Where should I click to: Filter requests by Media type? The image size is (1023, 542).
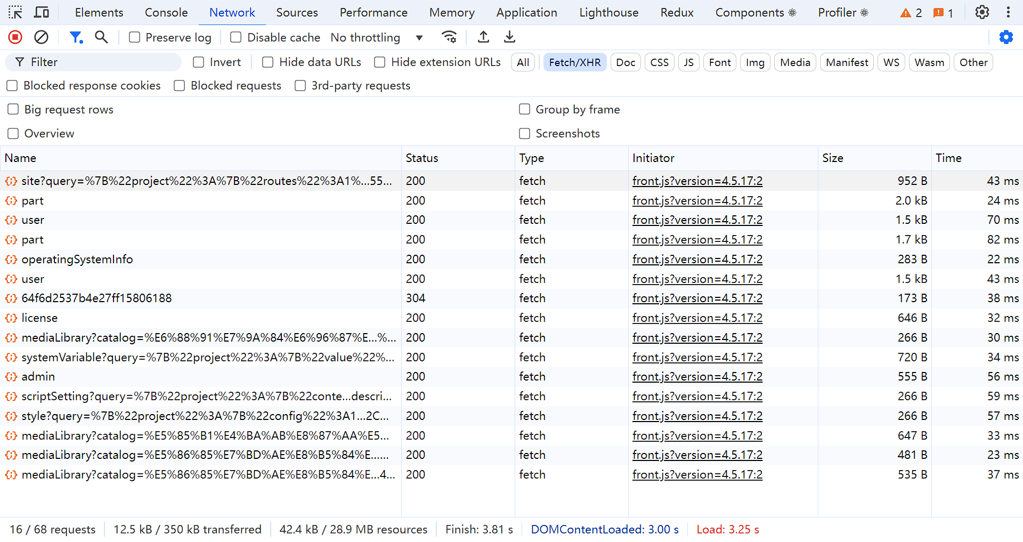pyautogui.click(x=795, y=62)
